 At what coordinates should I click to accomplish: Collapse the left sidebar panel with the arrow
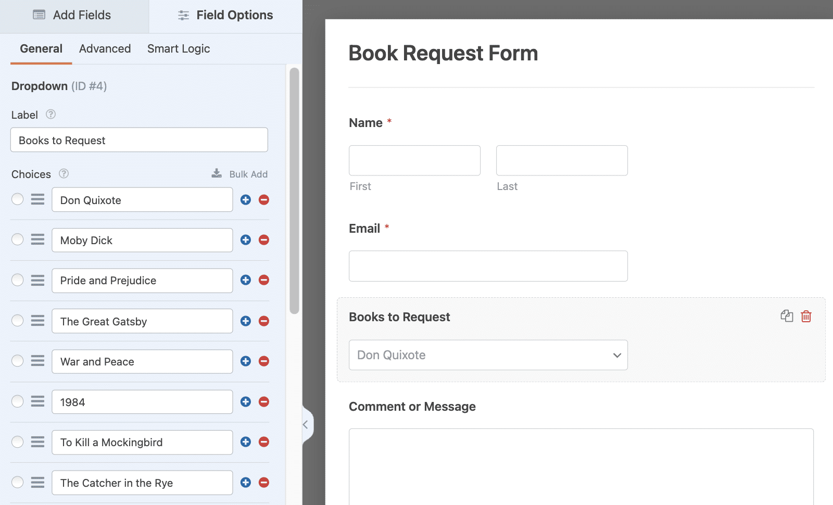point(306,424)
